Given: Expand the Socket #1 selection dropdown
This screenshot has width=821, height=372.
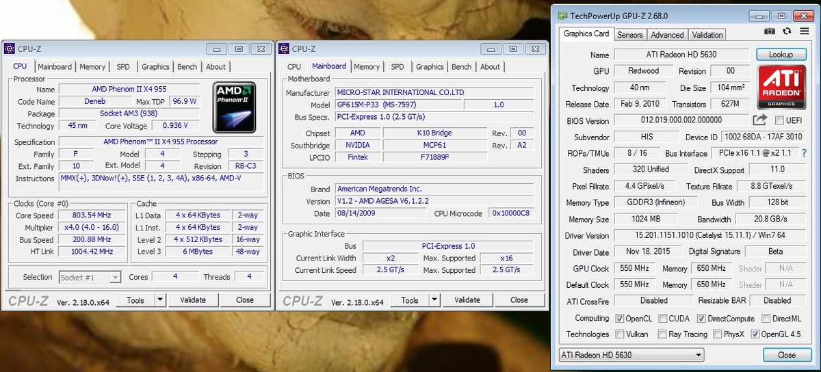Looking at the screenshot, I should click(90, 277).
